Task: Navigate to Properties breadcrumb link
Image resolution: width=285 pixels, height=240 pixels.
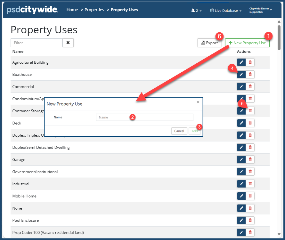Action: (x=94, y=10)
